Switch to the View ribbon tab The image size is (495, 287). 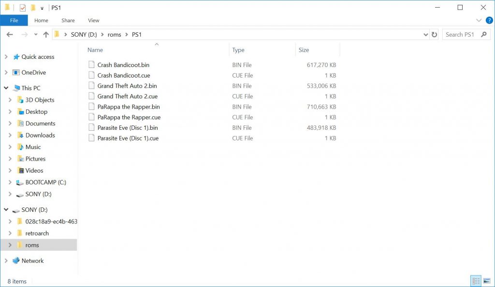(x=93, y=20)
